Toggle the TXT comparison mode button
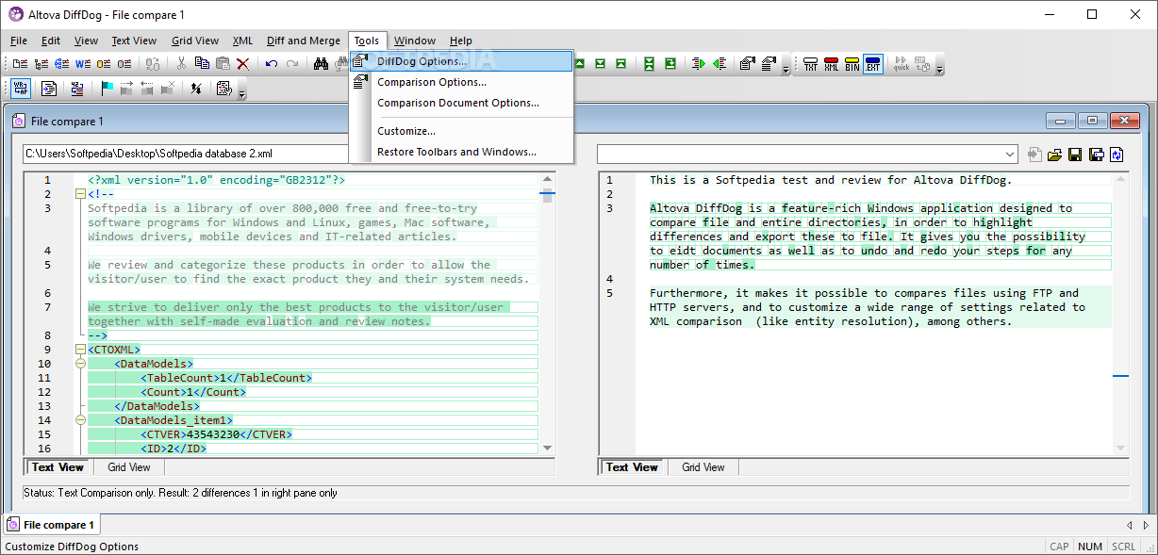This screenshot has width=1158, height=555. 810,64
